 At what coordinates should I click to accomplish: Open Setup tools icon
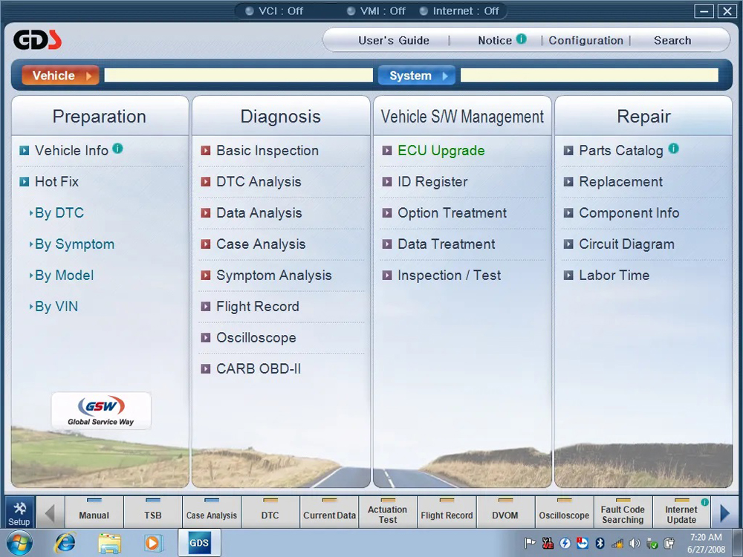point(19,512)
